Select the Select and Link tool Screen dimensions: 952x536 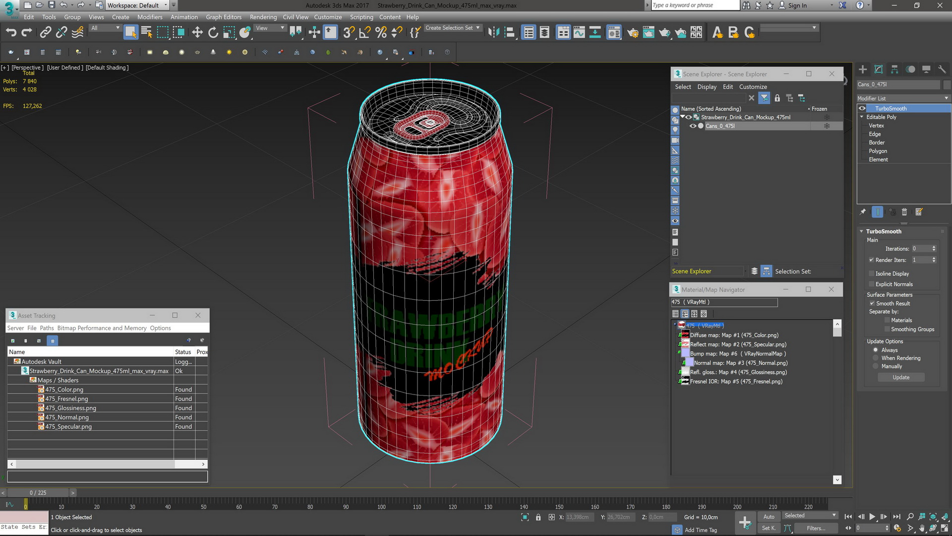click(x=45, y=33)
